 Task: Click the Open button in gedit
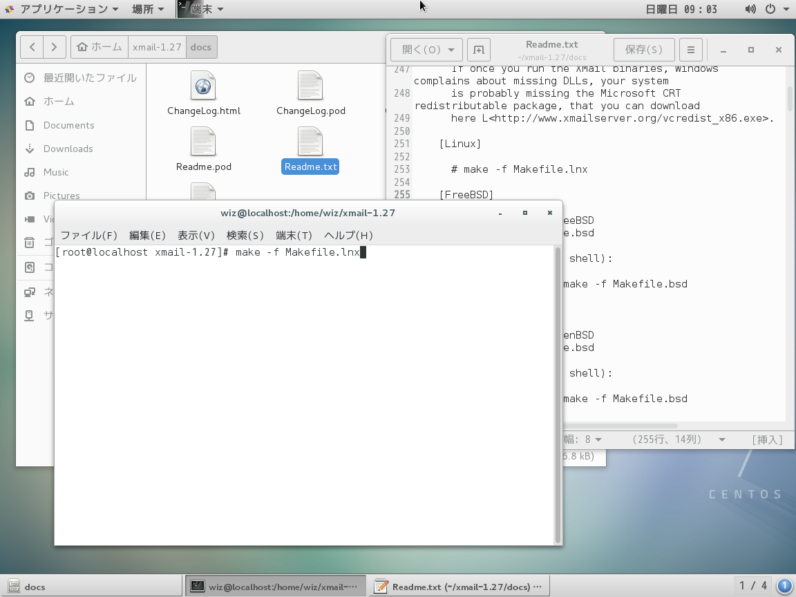[426, 50]
